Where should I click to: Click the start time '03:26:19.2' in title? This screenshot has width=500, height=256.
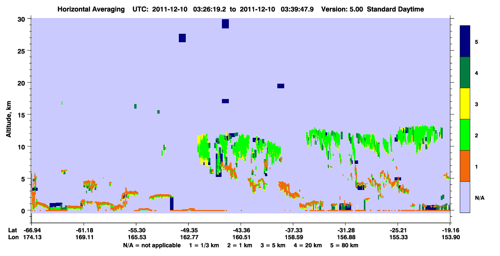pyautogui.click(x=210, y=9)
